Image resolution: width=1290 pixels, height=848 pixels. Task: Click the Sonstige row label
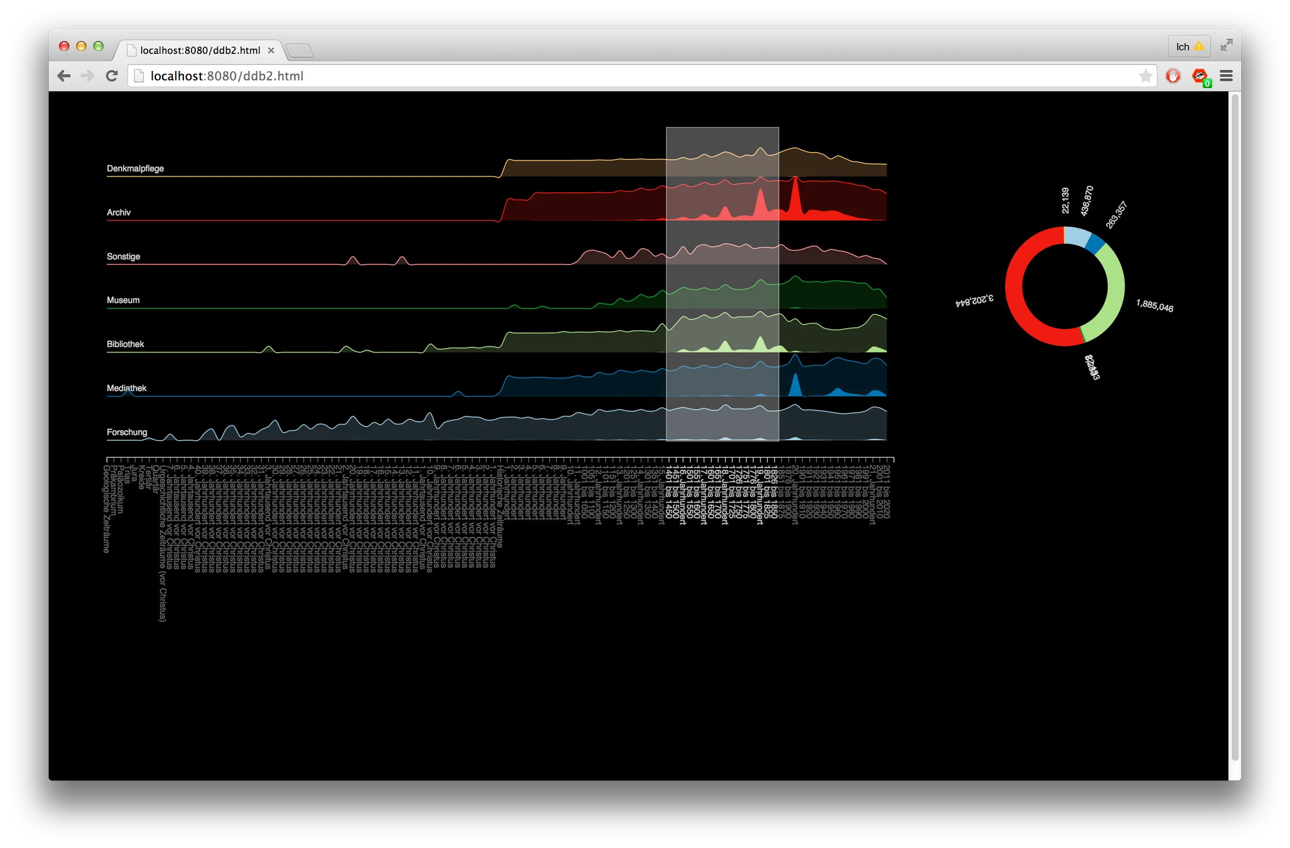[x=123, y=256]
